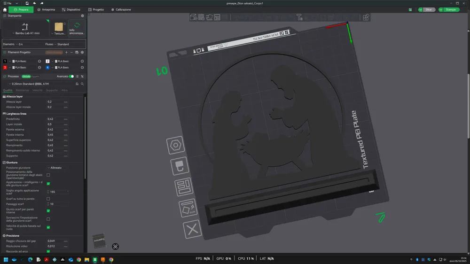Save the process preset 0.20mm Standard
The height and width of the screenshot is (264, 470).
77,84
